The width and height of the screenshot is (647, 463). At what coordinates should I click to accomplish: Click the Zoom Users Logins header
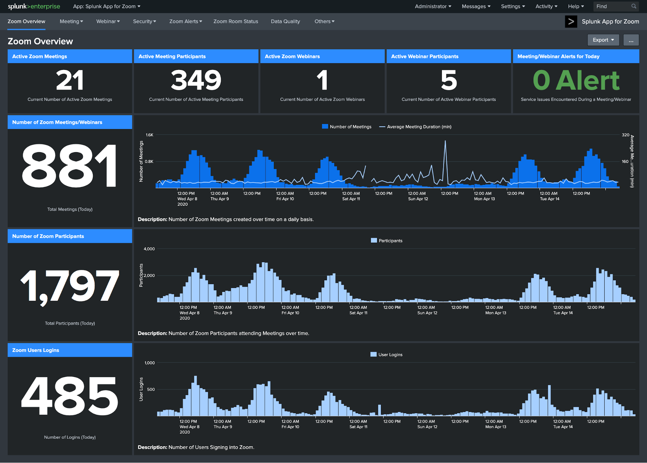pos(70,350)
